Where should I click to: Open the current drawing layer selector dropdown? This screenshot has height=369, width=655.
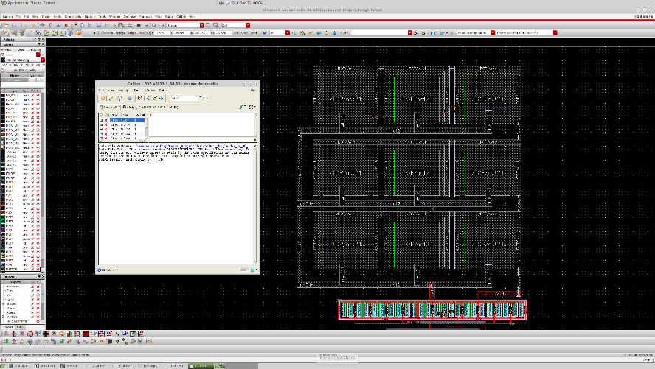coord(42,60)
